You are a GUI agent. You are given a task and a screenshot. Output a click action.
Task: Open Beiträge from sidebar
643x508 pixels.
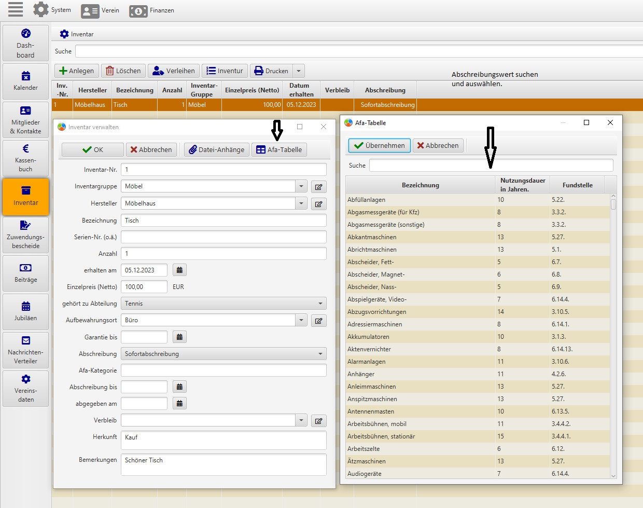pyautogui.click(x=25, y=273)
